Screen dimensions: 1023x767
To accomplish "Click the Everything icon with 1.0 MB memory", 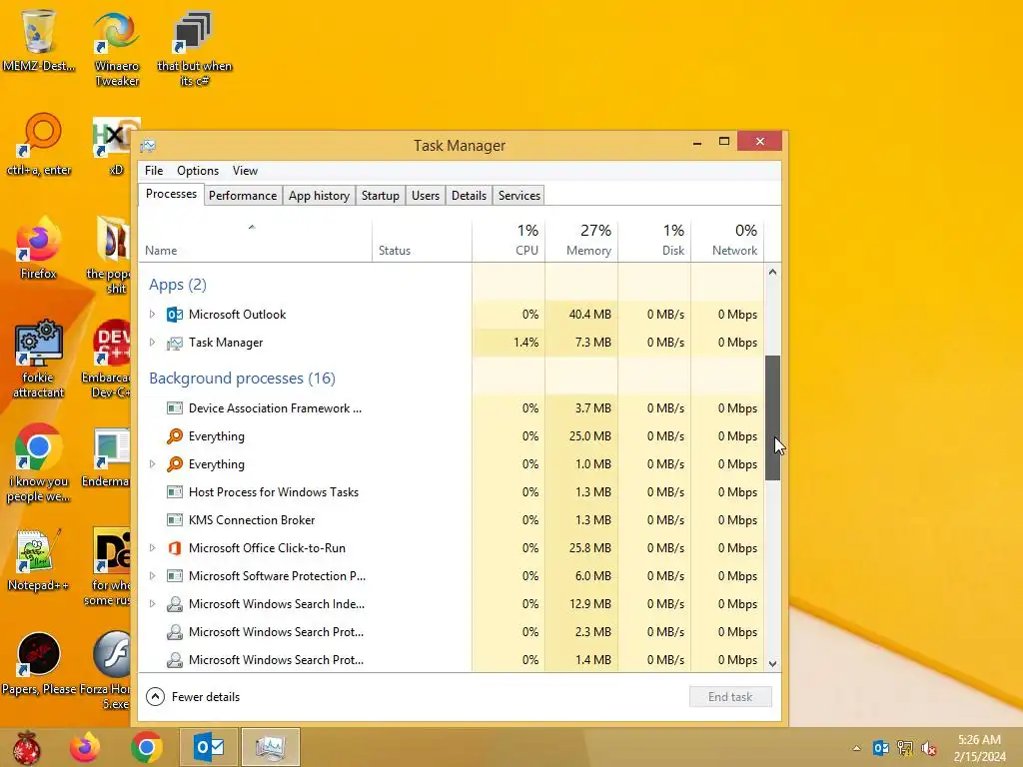I will click(x=174, y=464).
